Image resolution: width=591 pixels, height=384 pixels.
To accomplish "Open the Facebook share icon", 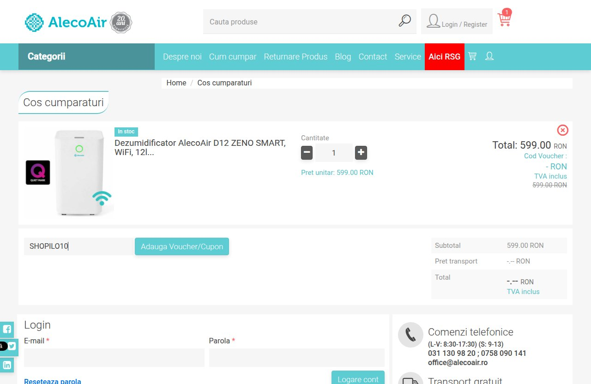I will click(7, 329).
